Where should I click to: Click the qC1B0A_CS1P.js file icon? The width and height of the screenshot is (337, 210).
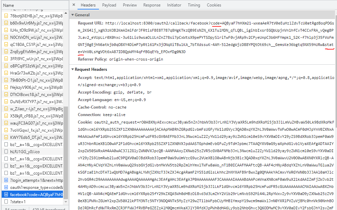[6, 44]
